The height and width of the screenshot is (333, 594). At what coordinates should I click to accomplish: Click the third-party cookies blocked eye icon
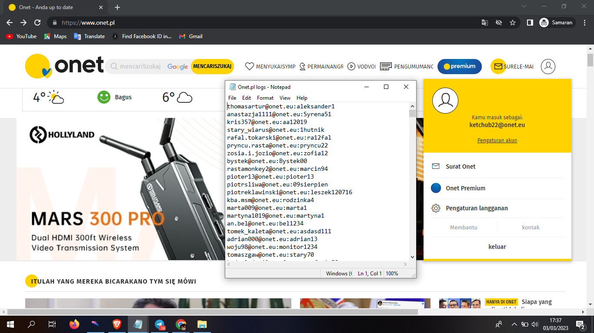[x=499, y=23]
